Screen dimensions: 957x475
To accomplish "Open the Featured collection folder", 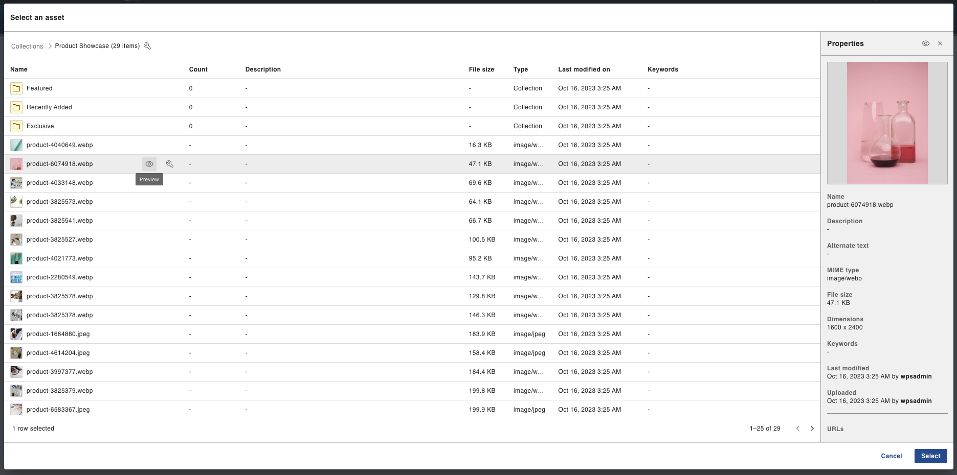I will point(39,88).
